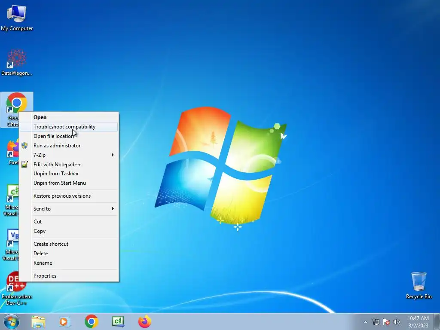Image resolution: width=440 pixels, height=330 pixels.
Task: Choose Restore previous versions
Action: coord(69,196)
